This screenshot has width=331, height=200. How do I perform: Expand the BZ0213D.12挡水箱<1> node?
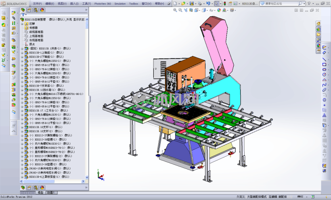coord(22,90)
